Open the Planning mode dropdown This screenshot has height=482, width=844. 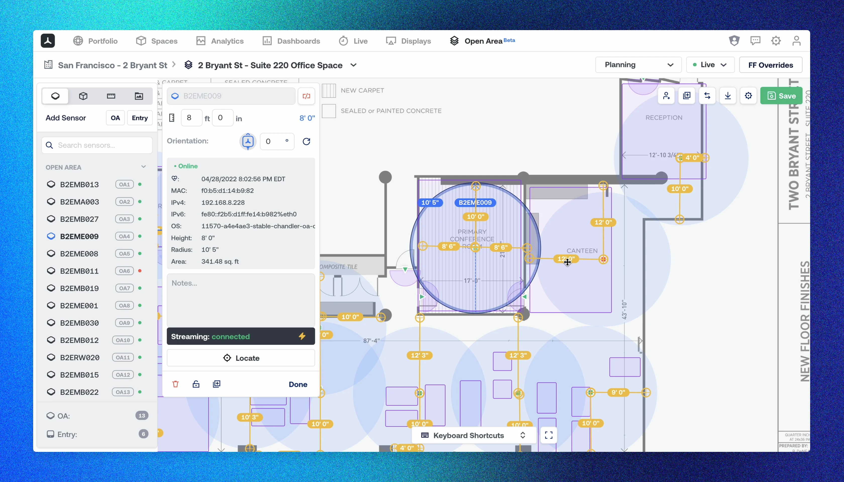[x=638, y=65]
